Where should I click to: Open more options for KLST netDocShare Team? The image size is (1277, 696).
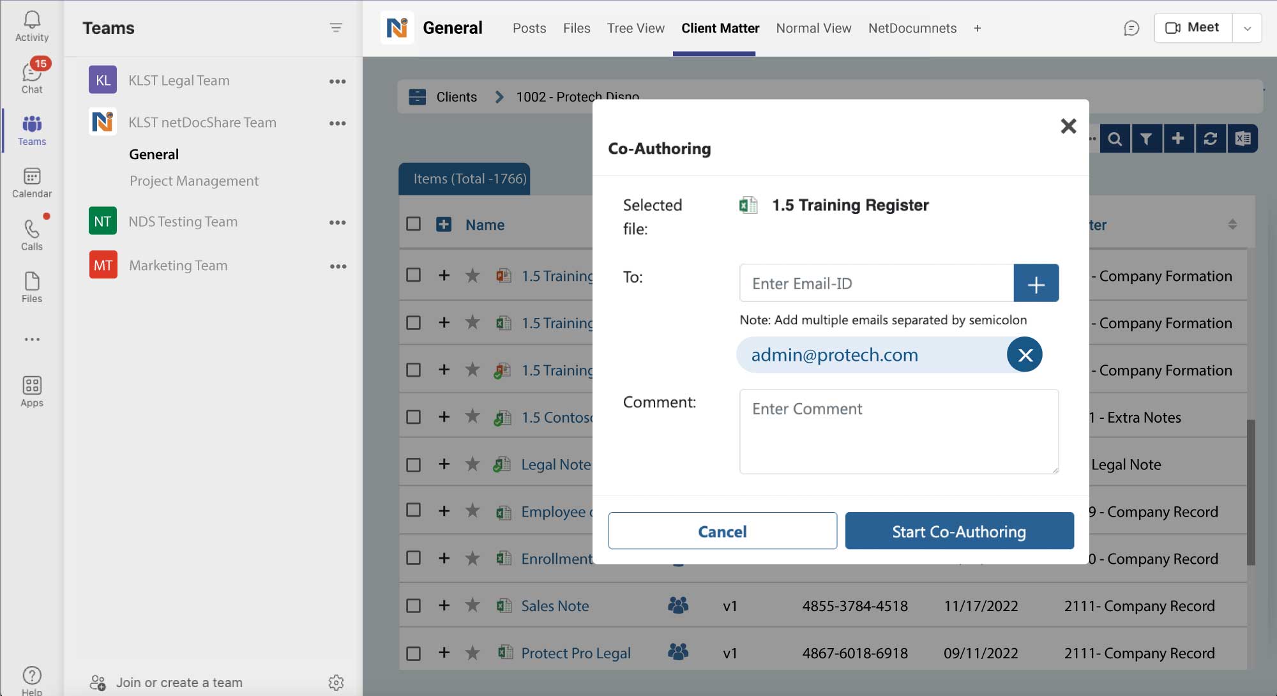337,123
